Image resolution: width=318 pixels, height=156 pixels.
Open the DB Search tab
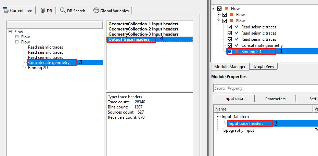(73, 11)
